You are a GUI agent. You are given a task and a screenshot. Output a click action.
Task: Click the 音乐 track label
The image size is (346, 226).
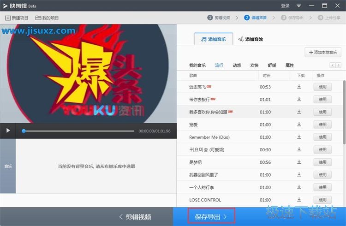8,166
